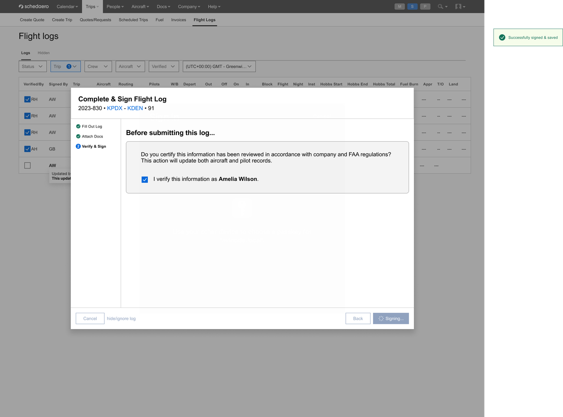
Task: Open the Status filter dropdown
Action: pyautogui.click(x=33, y=66)
